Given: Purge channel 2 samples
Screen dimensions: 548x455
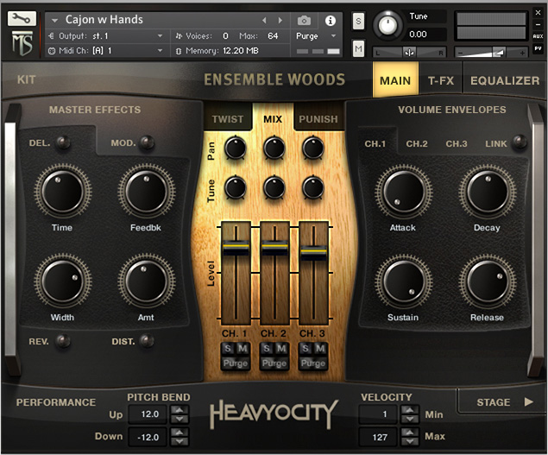Looking at the screenshot, I should point(274,363).
